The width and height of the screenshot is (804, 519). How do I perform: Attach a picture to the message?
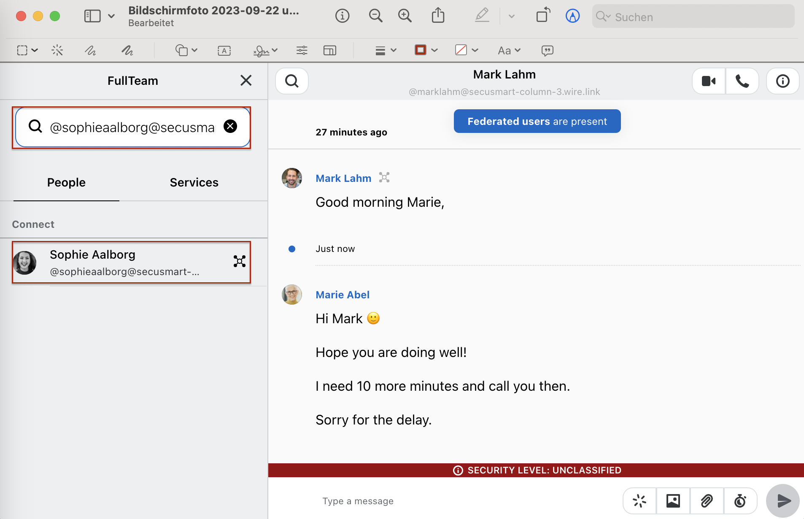(x=673, y=501)
